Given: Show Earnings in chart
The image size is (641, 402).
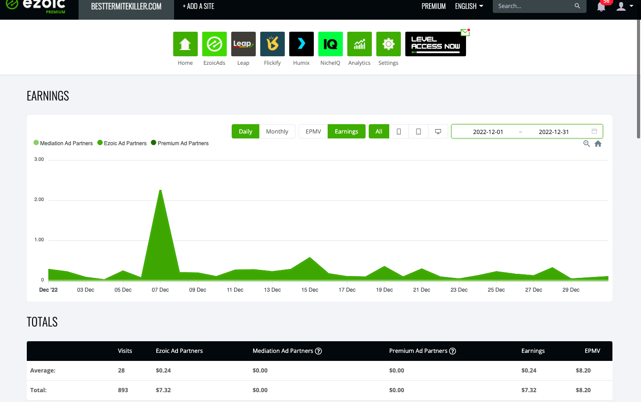Looking at the screenshot, I should point(346,131).
